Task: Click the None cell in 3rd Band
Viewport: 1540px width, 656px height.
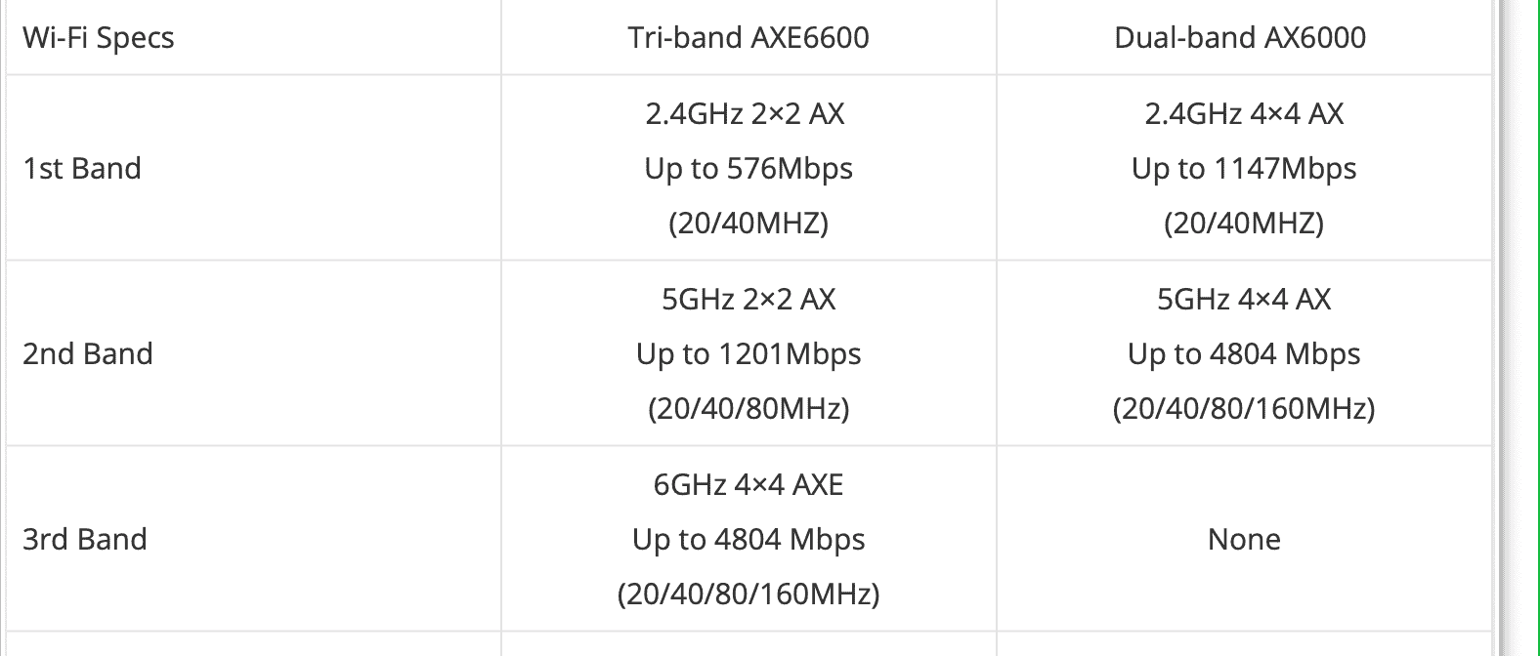Action: pos(1244,539)
